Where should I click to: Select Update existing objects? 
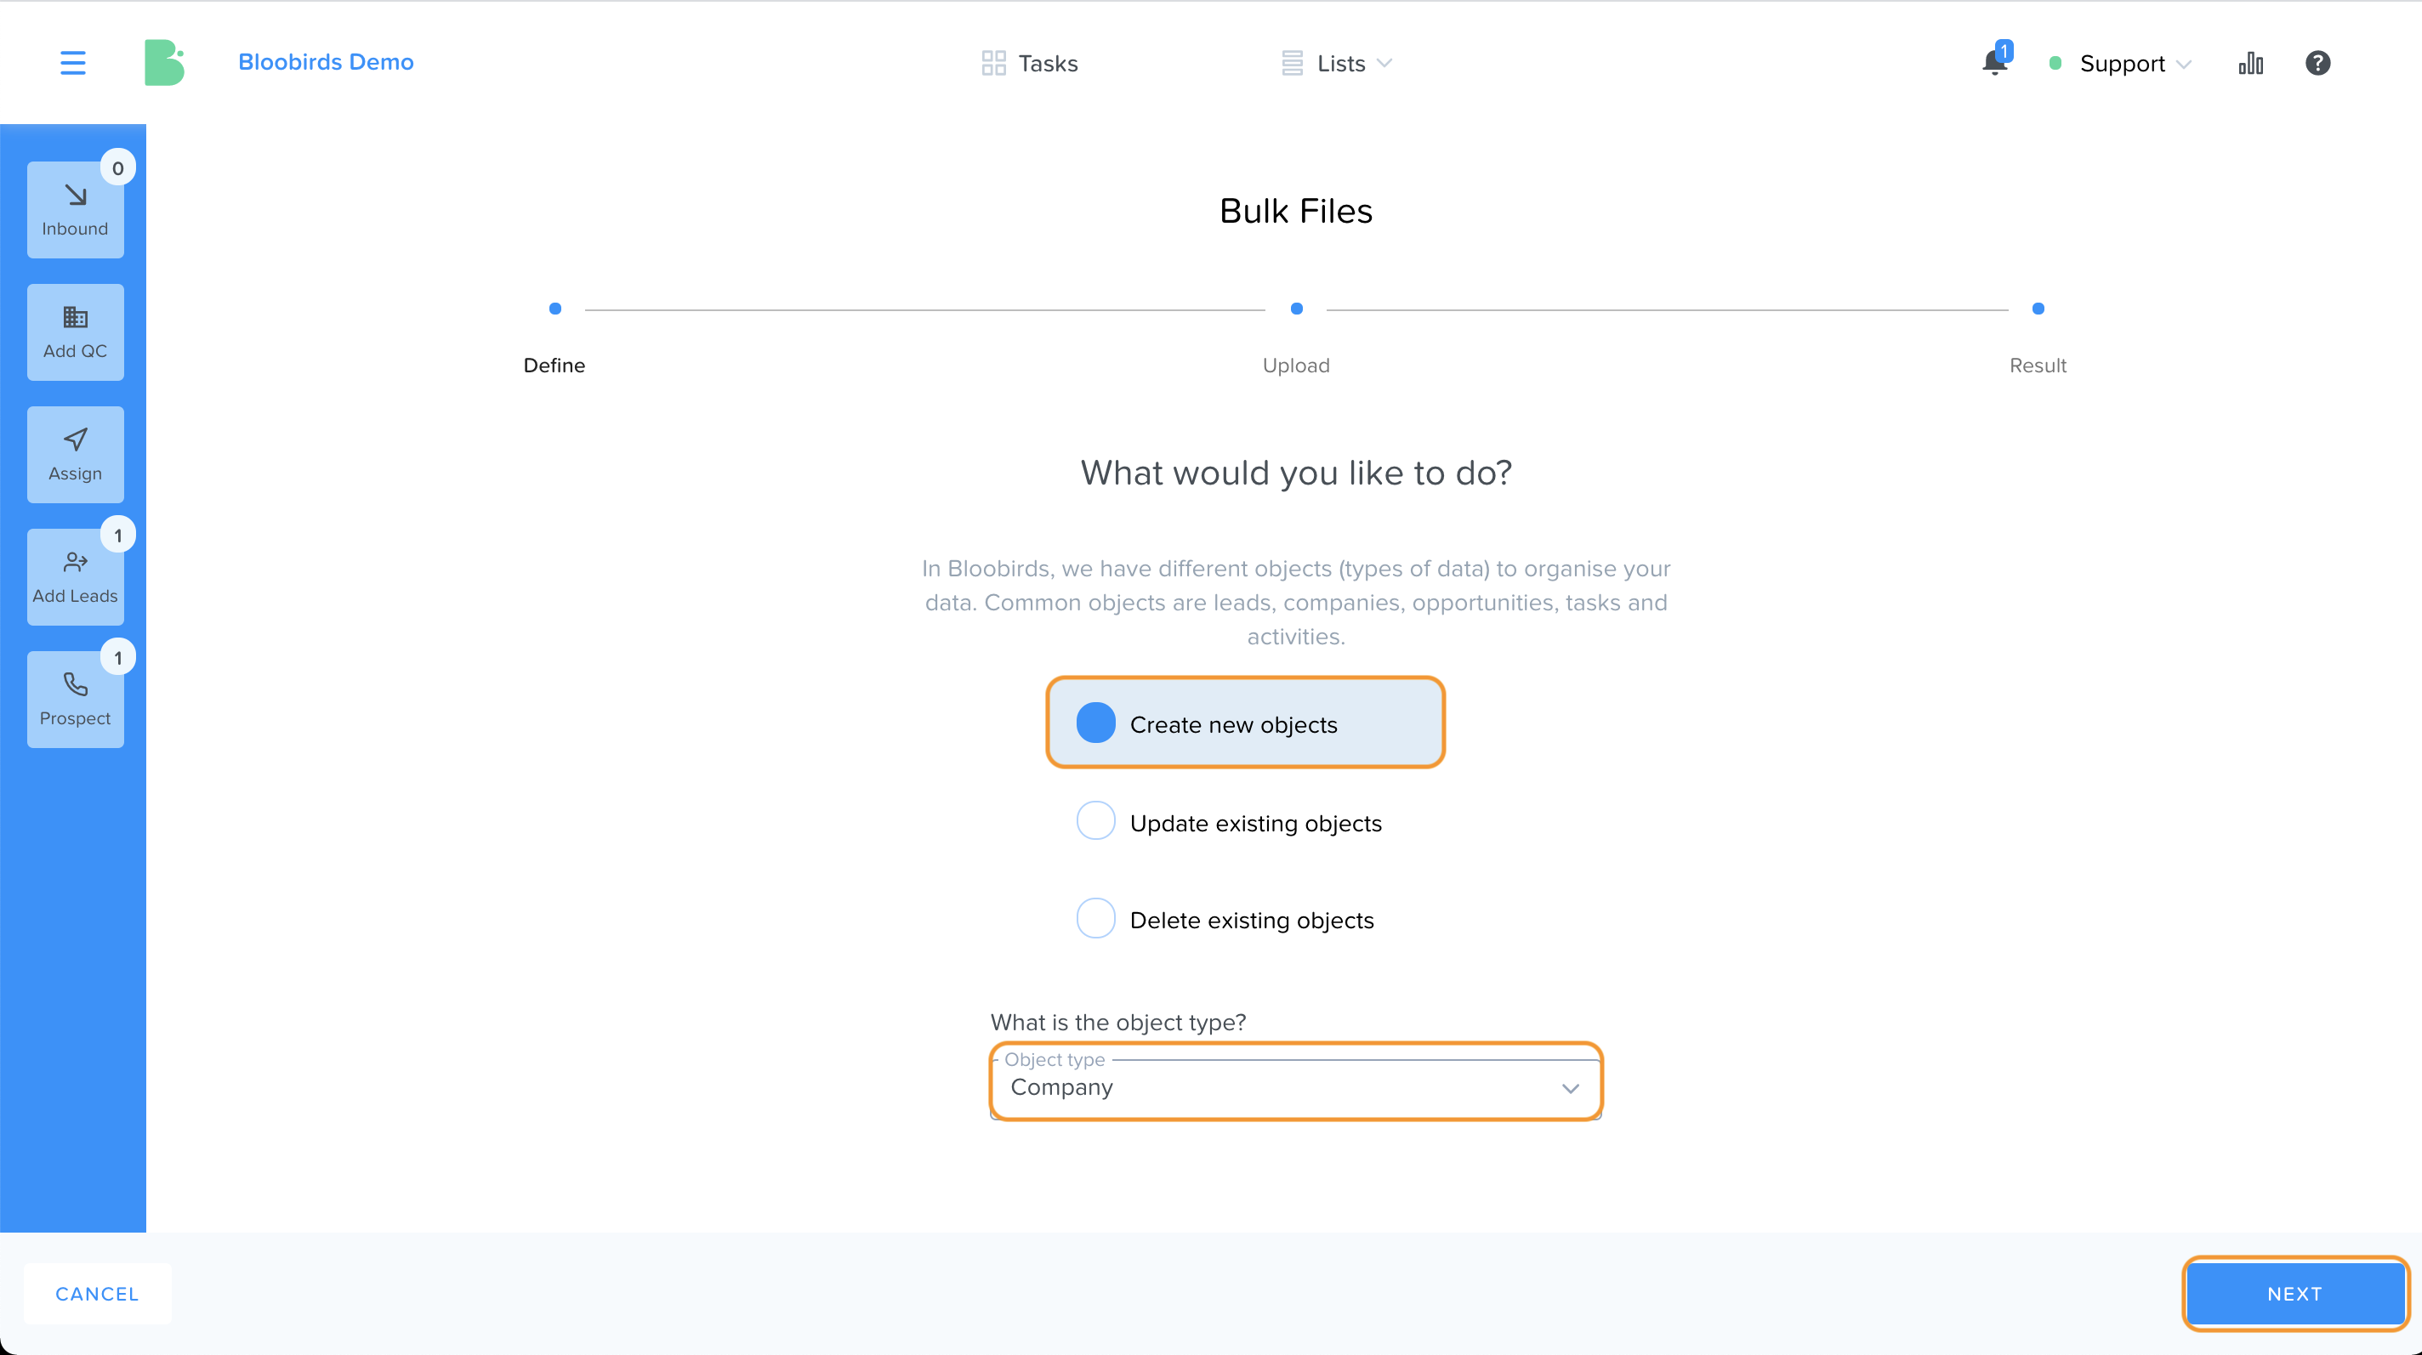[1229, 821]
